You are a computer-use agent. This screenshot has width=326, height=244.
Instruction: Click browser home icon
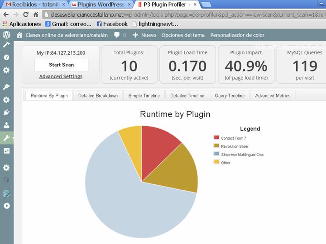click(x=36, y=14)
